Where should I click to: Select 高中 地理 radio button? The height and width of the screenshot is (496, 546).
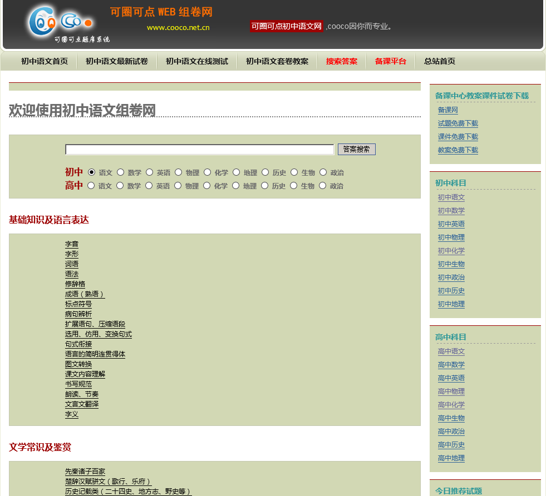pyautogui.click(x=236, y=186)
